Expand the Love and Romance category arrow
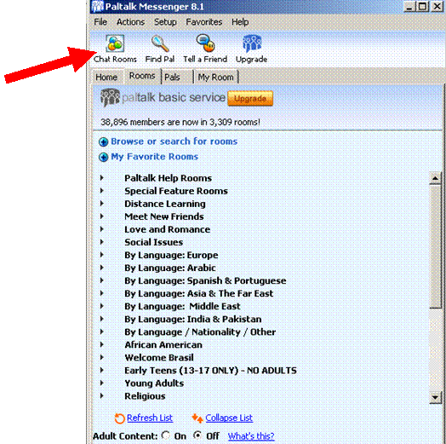 pos(101,229)
